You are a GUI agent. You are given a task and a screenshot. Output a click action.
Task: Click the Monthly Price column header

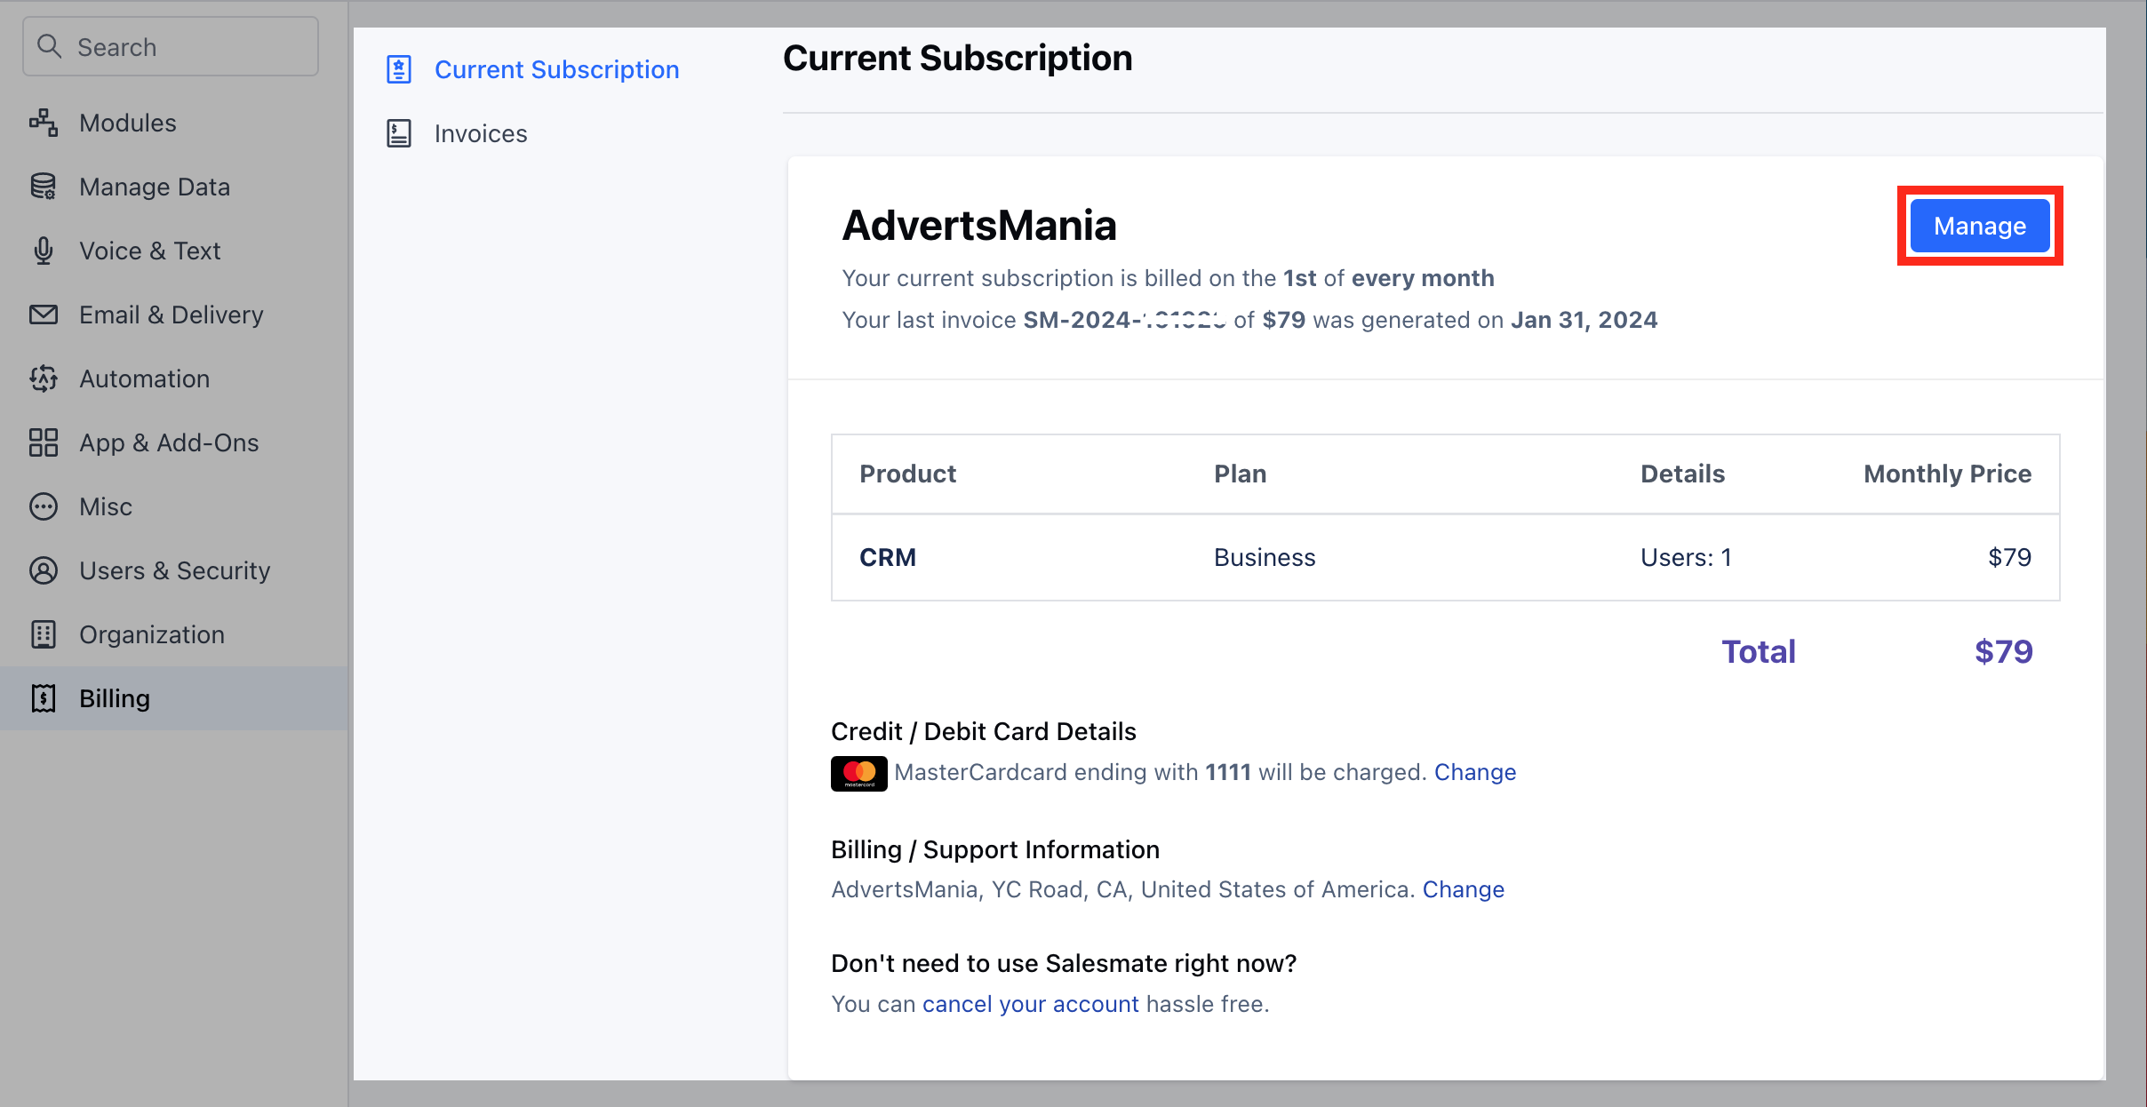(1947, 474)
